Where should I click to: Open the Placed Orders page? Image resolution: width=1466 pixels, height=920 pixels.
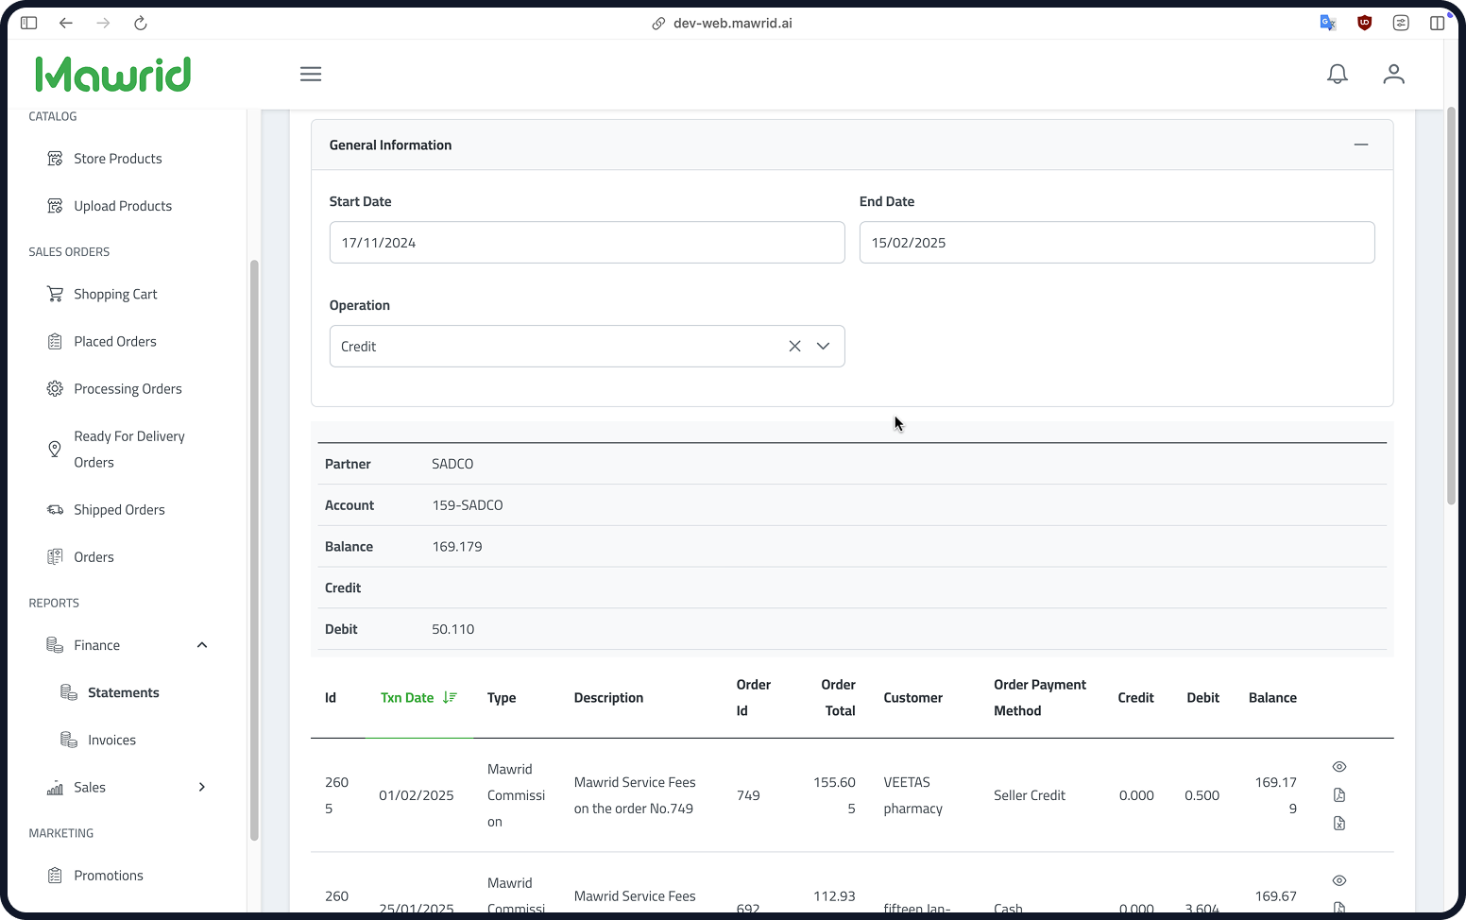[115, 342]
